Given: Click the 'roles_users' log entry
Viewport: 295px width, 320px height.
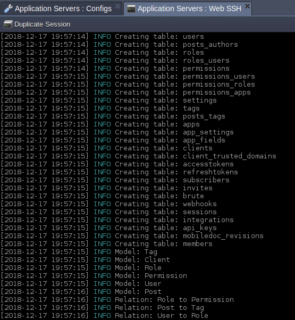Looking at the screenshot, I should pyautogui.click(x=115, y=61).
